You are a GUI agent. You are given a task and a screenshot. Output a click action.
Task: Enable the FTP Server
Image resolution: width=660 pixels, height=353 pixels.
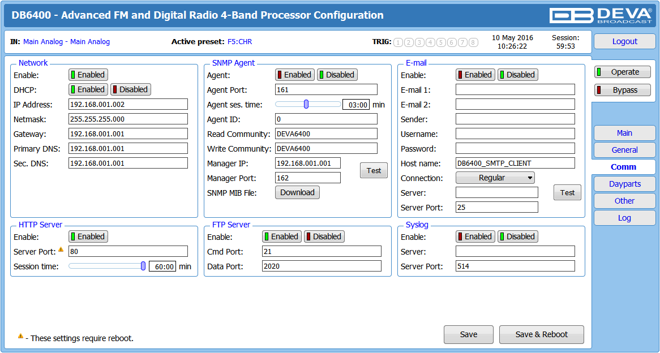point(282,236)
